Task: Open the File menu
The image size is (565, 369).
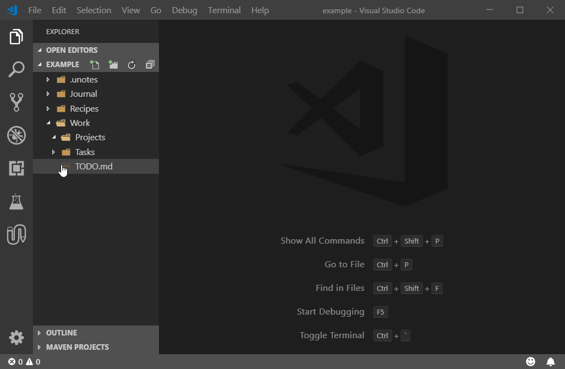Action: [35, 10]
